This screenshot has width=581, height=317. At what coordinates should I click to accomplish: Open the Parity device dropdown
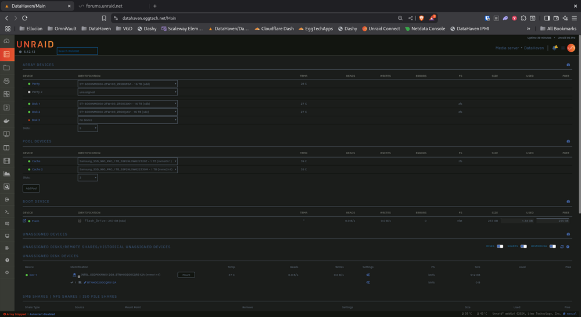coord(127,84)
